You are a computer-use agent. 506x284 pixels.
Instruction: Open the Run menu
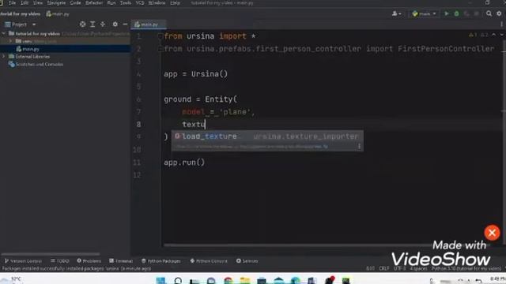pos(111,3)
